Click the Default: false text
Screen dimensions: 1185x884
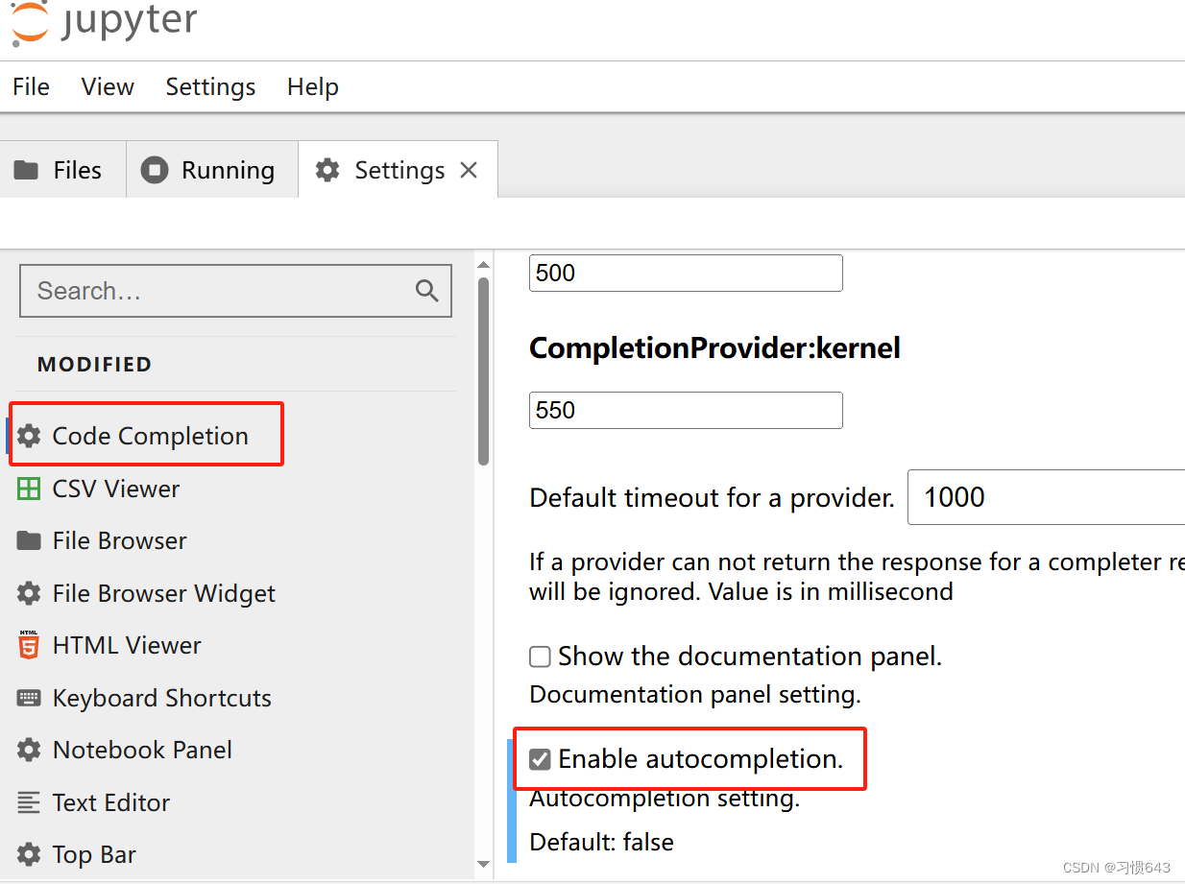point(602,843)
